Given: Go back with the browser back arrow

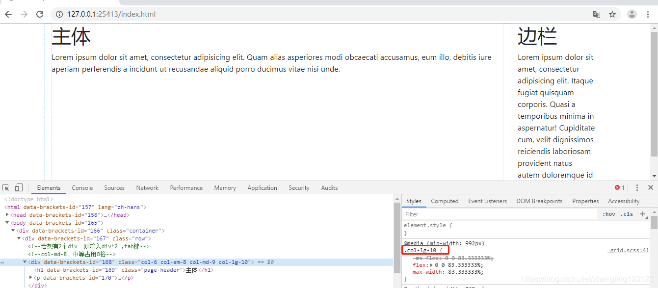Looking at the screenshot, I should tap(8, 14).
